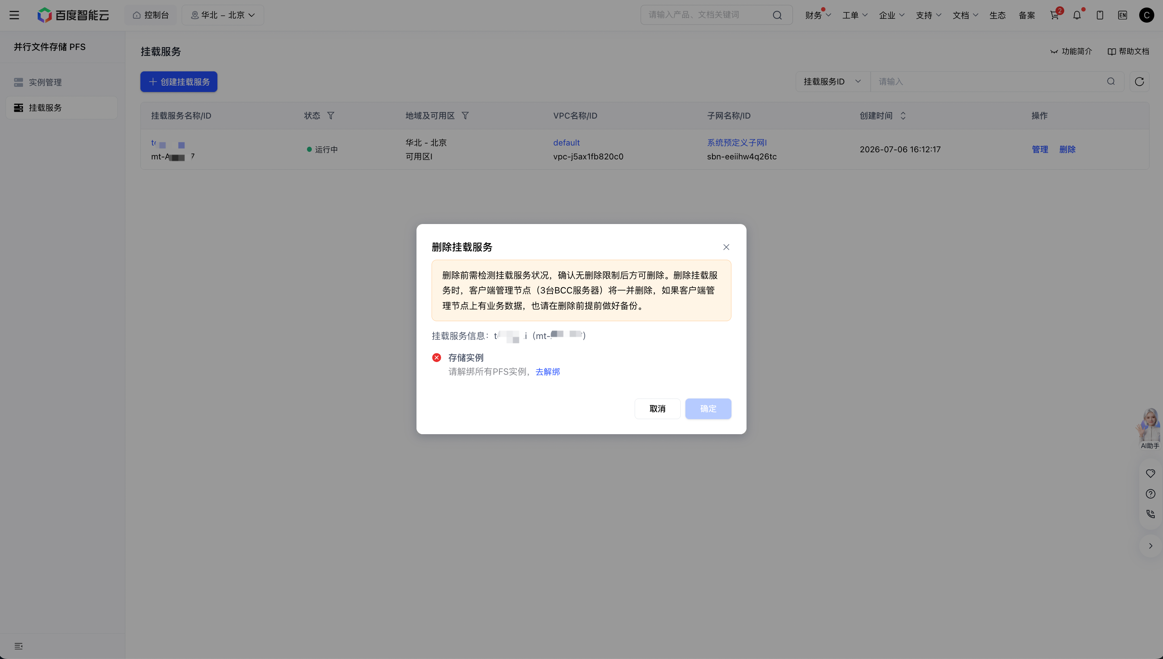This screenshot has width=1163, height=659.
Task: Open the help question mark icon
Action: (x=1150, y=494)
